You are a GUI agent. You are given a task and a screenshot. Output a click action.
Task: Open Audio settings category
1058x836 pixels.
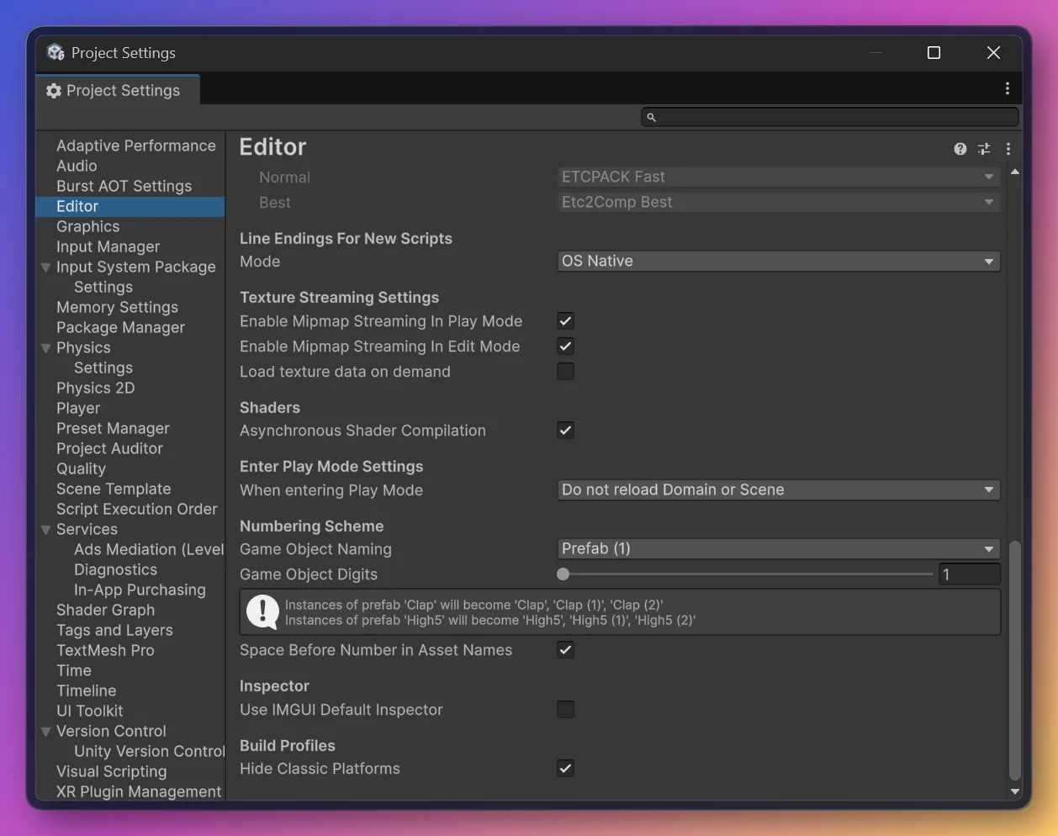pyautogui.click(x=77, y=166)
